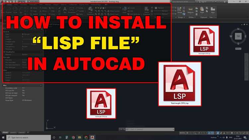Click the command line input field
The width and height of the screenshot is (249, 140).
tap(150, 129)
